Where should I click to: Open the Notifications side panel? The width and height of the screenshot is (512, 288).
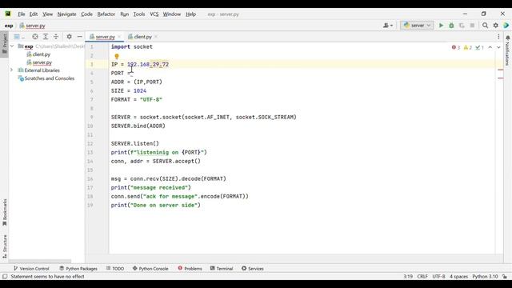point(508,50)
